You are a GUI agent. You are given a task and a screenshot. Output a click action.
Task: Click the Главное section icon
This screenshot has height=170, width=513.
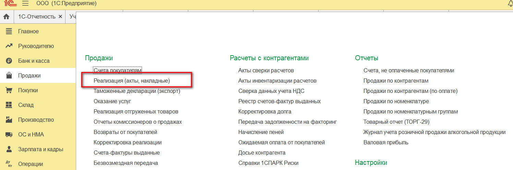coord(9,31)
